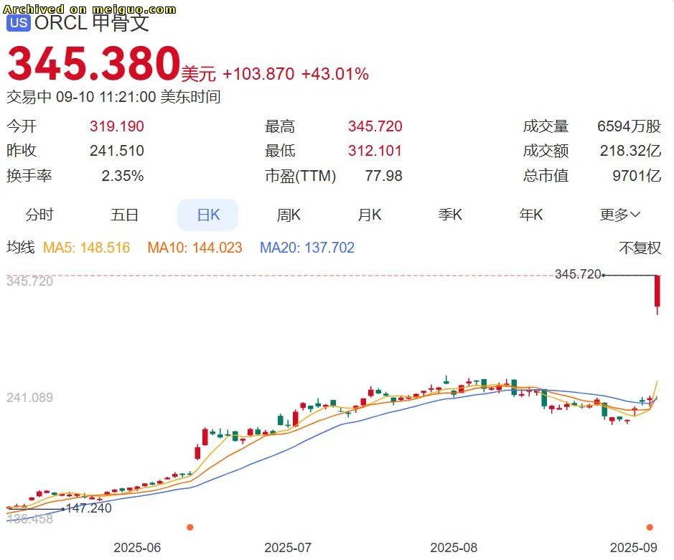Click the 成交量 value 6594万股
Viewport: 674px width, 560px height.
629,126
